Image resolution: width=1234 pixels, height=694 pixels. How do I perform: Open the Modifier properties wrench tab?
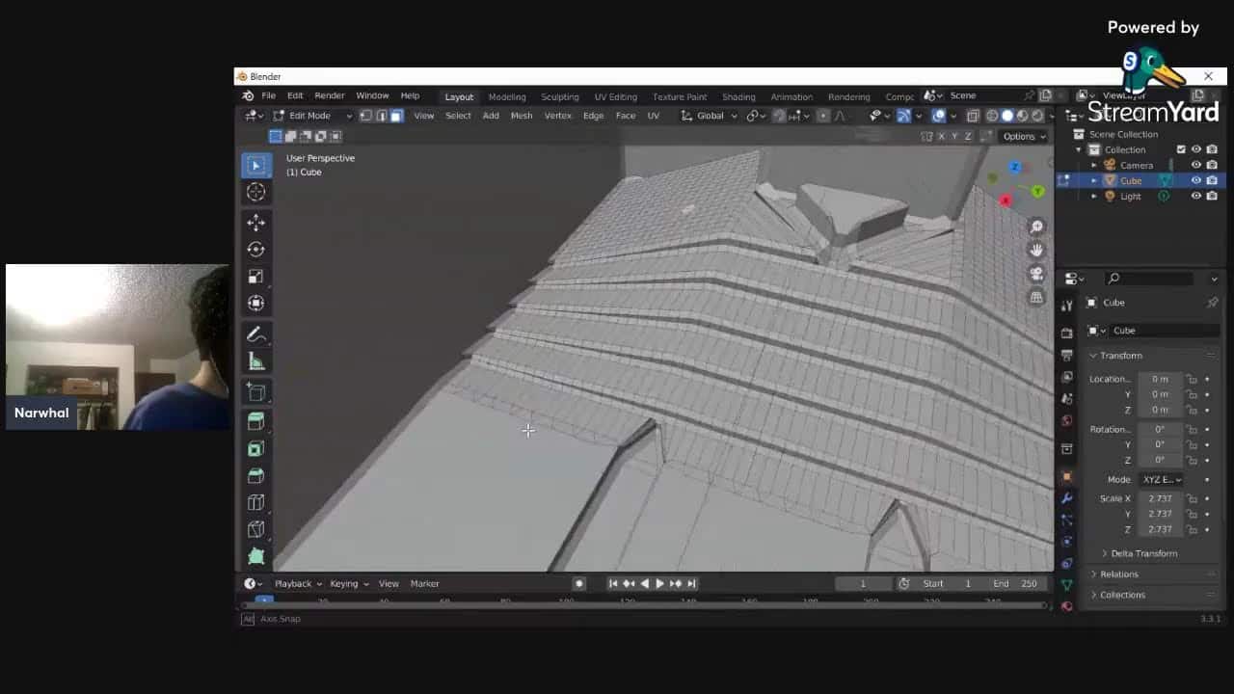pyautogui.click(x=1066, y=498)
